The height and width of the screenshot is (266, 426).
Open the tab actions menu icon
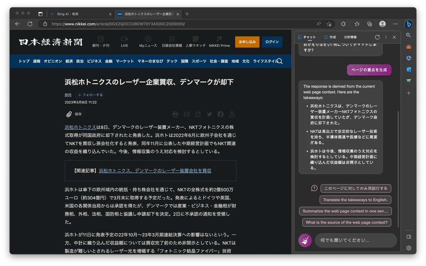coord(40,14)
